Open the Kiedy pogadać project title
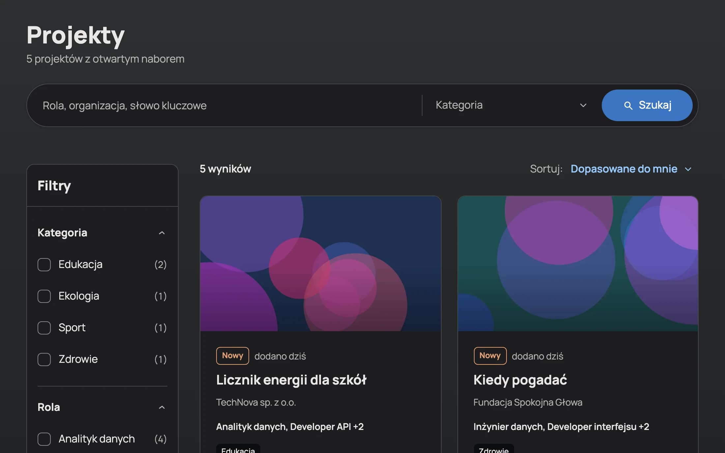The height and width of the screenshot is (453, 725). [x=520, y=380]
